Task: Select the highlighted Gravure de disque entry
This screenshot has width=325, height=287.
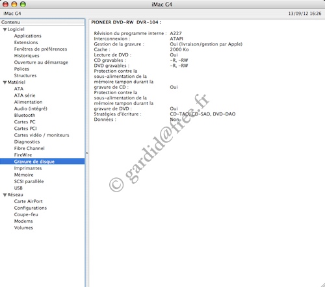Action: coord(42,162)
